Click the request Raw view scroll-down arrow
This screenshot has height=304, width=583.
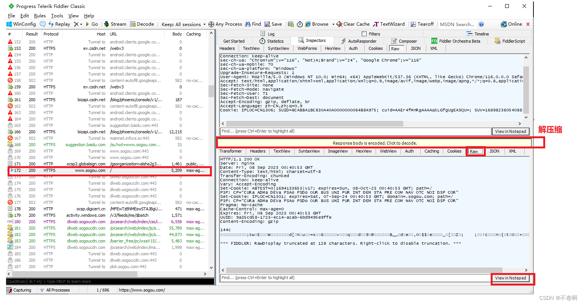[526, 117]
